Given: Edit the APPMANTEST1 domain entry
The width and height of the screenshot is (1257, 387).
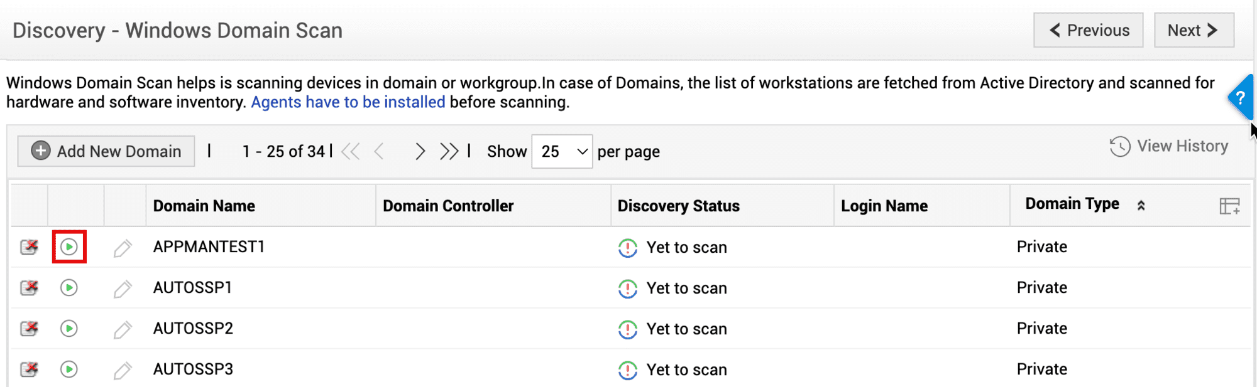Looking at the screenshot, I should [x=123, y=248].
